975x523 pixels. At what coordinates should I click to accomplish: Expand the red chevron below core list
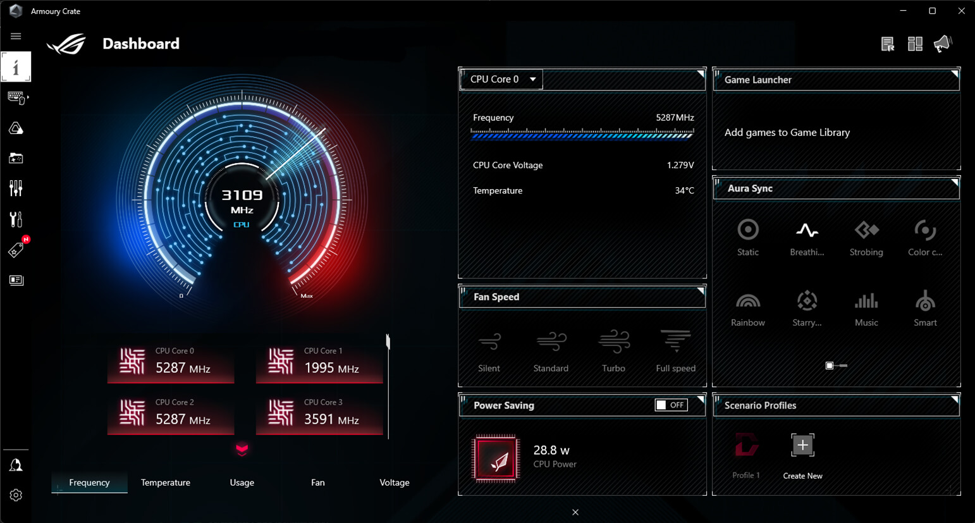point(242,451)
